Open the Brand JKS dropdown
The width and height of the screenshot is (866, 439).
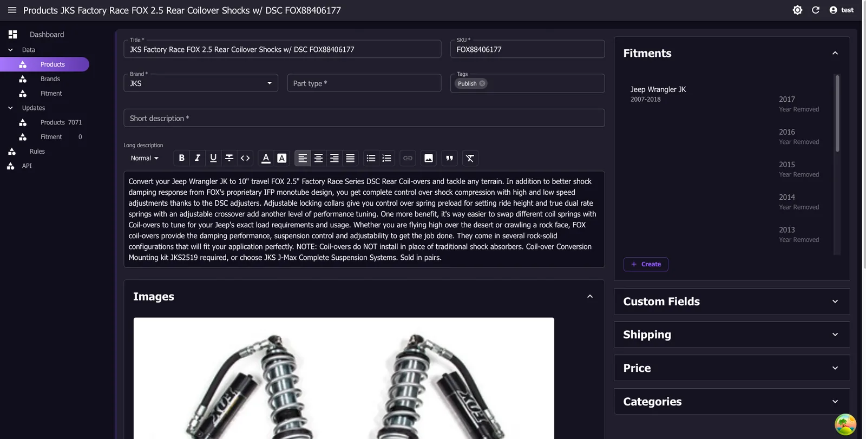click(201, 83)
